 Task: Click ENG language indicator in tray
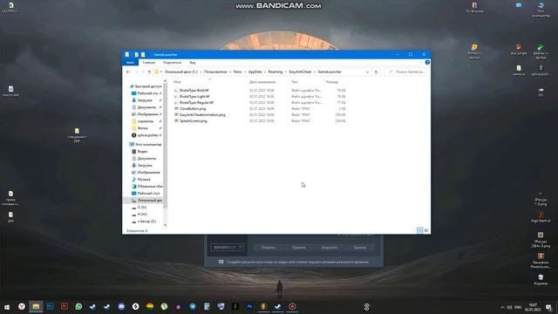pyautogui.click(x=518, y=307)
